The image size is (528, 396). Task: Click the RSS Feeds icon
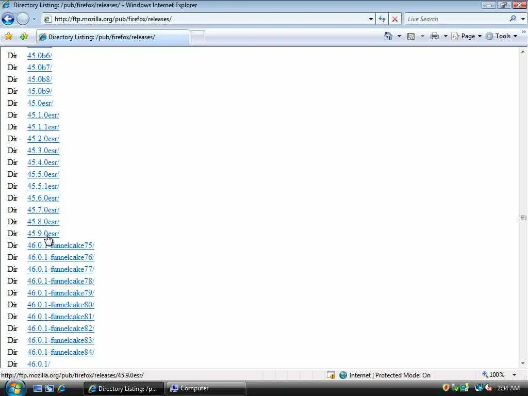[411, 37]
